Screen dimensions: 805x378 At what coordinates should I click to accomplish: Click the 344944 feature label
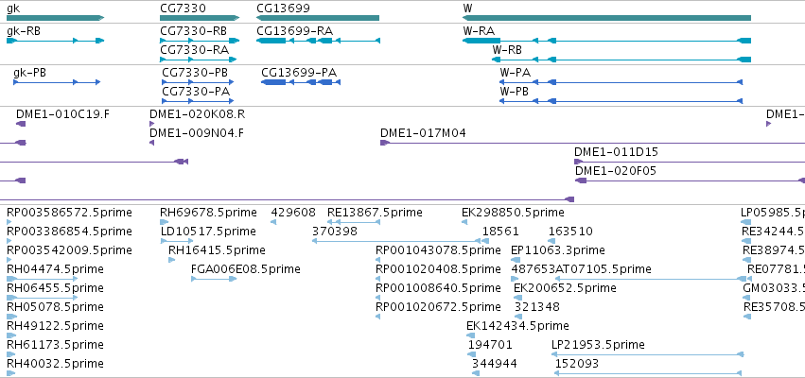[x=495, y=364]
